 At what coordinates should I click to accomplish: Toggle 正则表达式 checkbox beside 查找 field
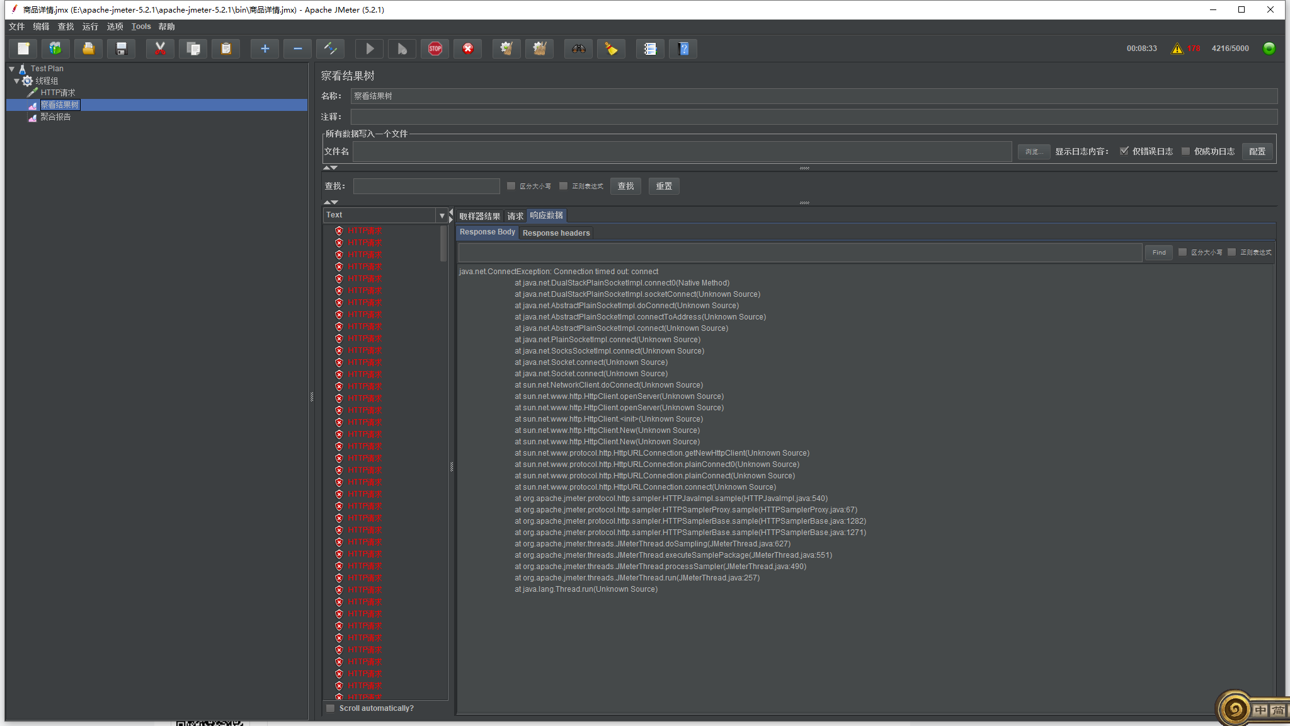[x=564, y=186]
